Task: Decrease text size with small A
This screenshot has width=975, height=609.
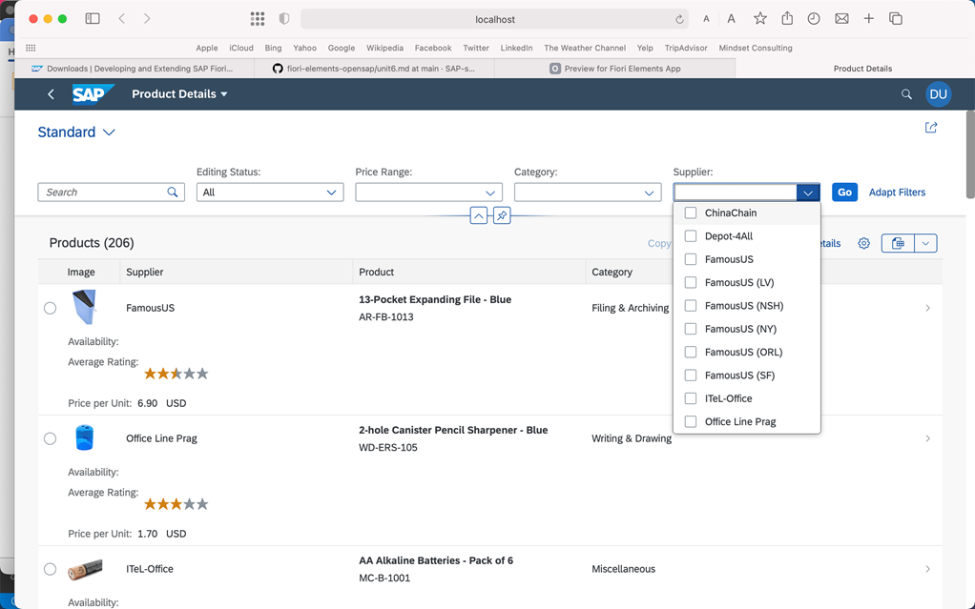Action: coord(706,19)
